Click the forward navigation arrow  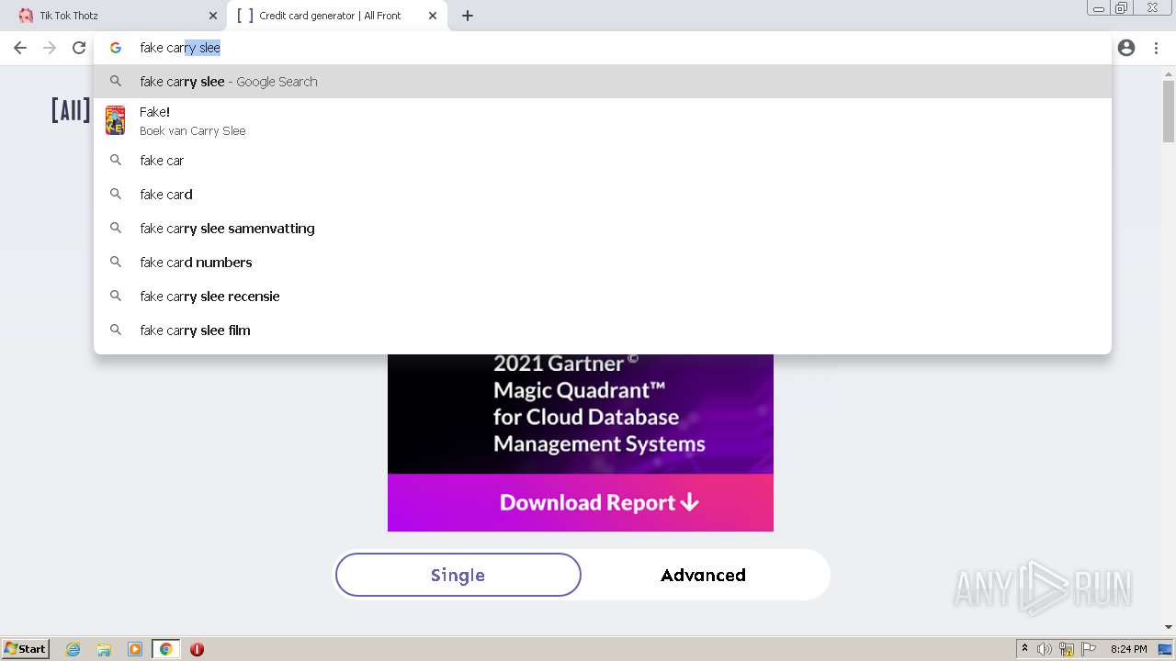(x=50, y=48)
